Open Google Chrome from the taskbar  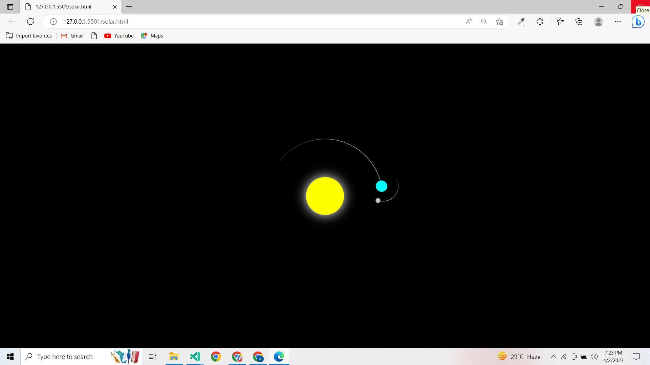click(x=216, y=357)
